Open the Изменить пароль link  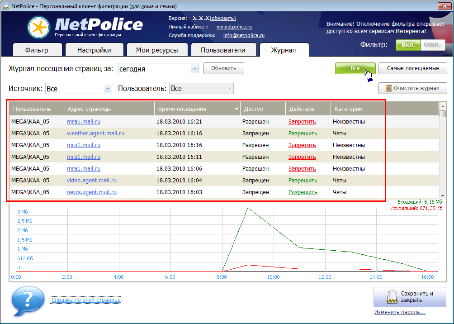[400, 312]
